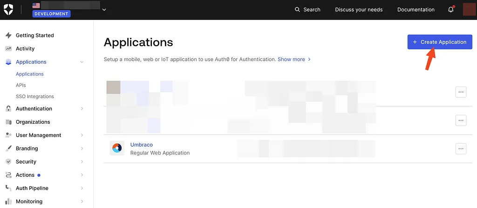Open the Security label in sidebar

tap(26, 162)
